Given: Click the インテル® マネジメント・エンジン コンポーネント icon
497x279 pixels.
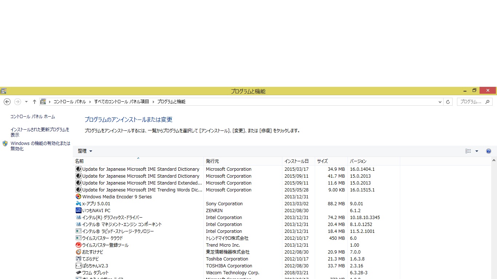Looking at the screenshot, I should (x=78, y=224).
